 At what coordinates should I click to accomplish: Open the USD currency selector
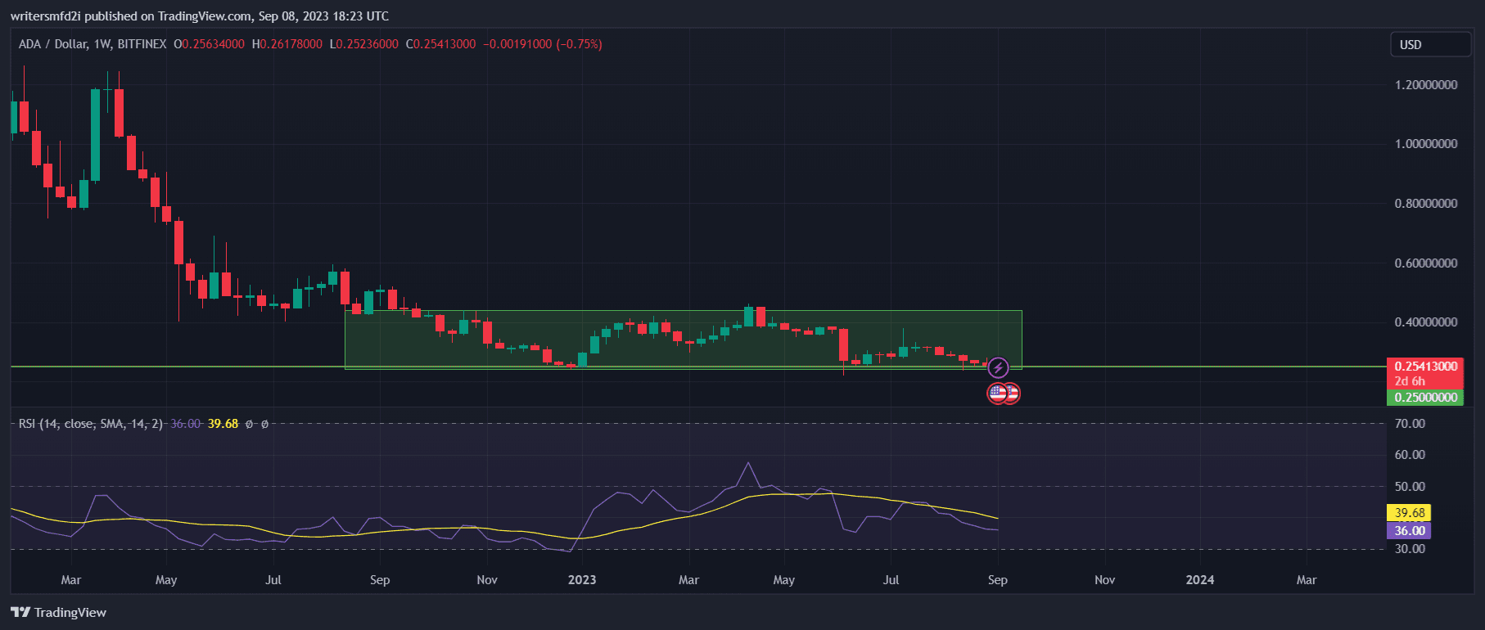click(1429, 44)
